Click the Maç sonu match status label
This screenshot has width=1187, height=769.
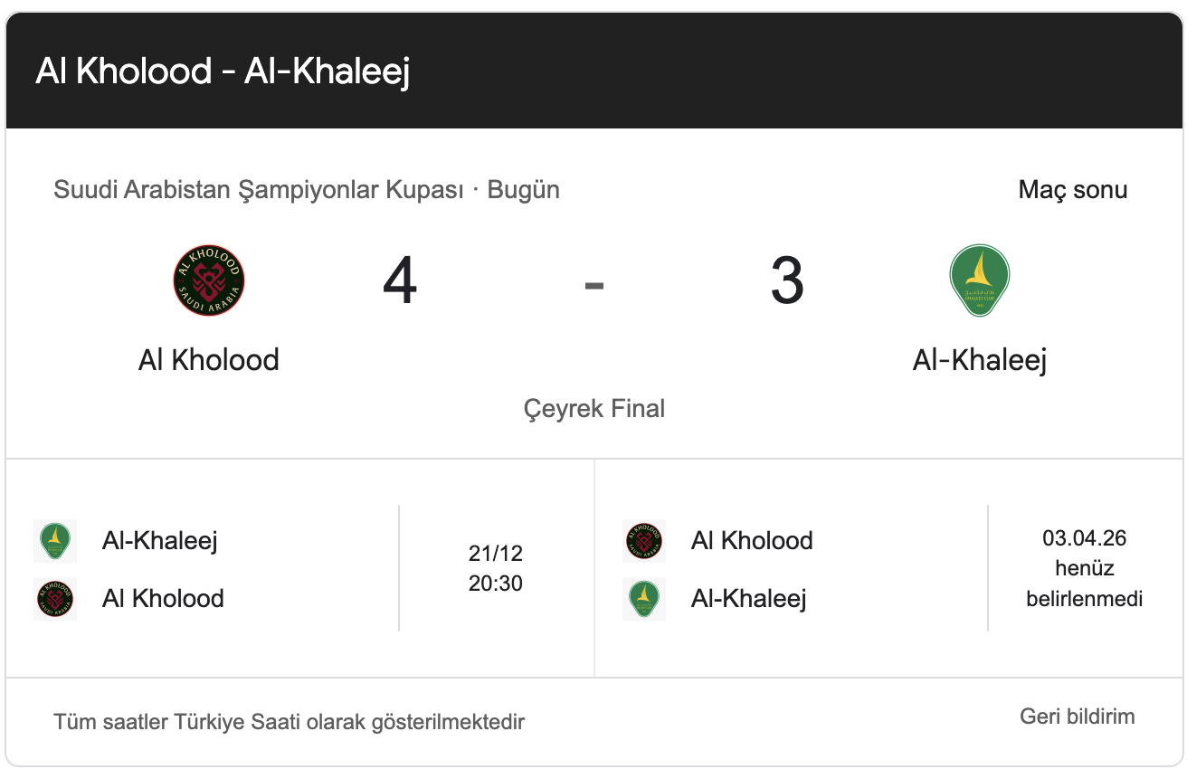[x=1072, y=190]
